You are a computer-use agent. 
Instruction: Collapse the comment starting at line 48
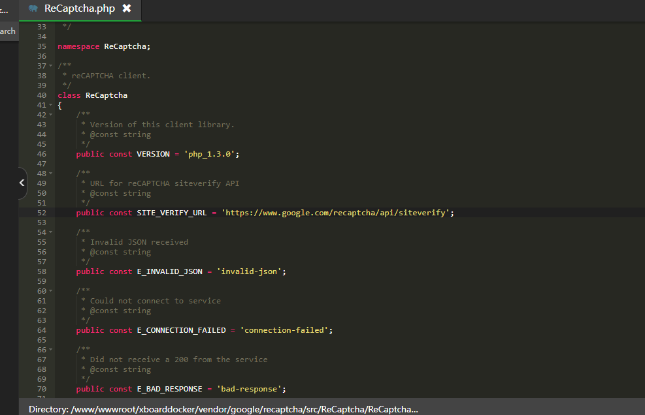point(51,174)
